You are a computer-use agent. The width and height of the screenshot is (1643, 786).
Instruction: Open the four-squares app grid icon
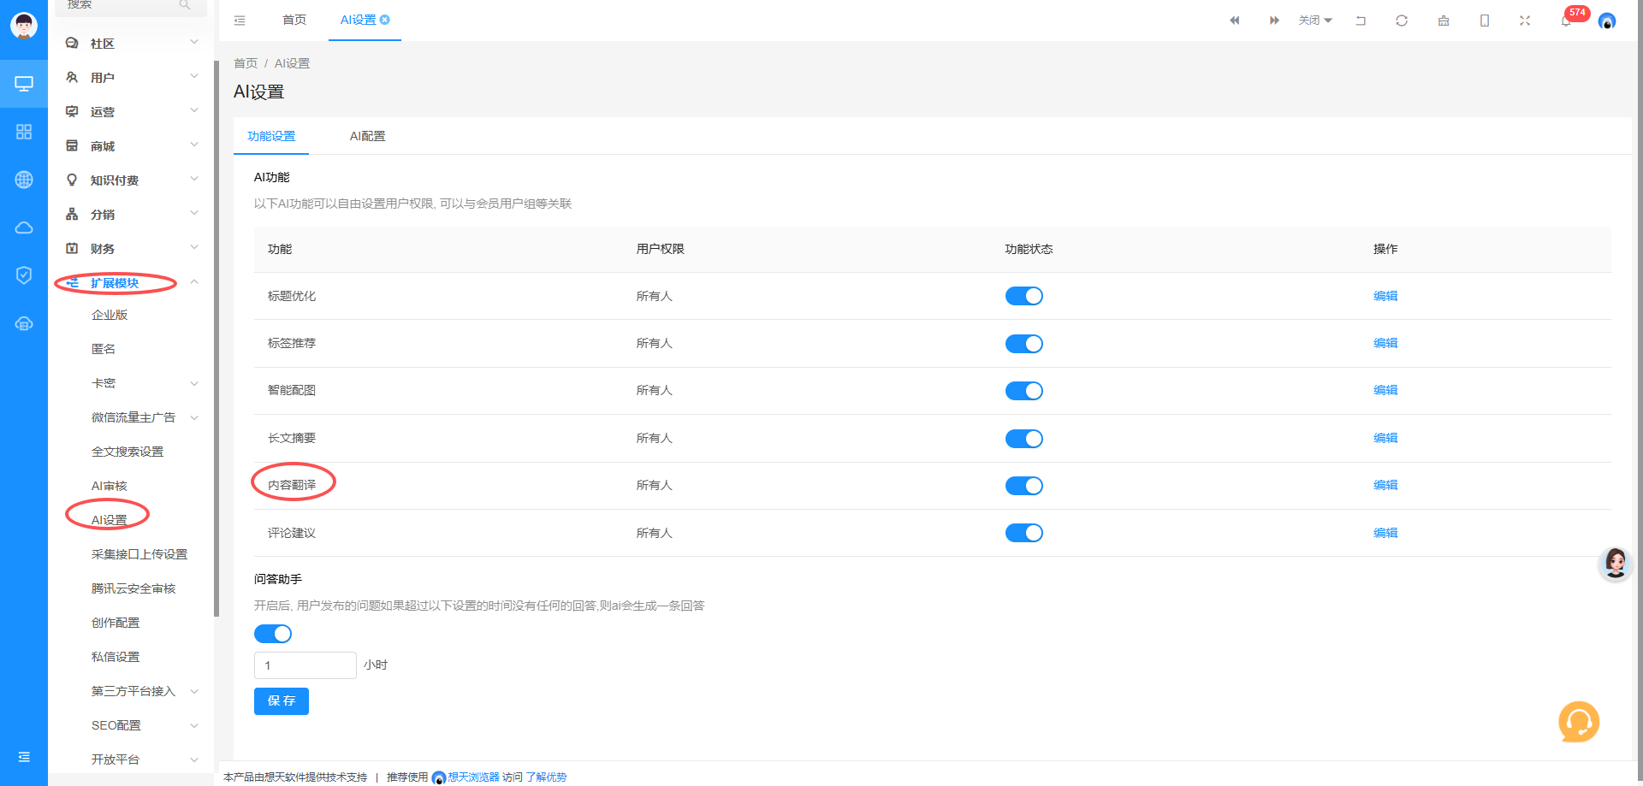pos(24,132)
